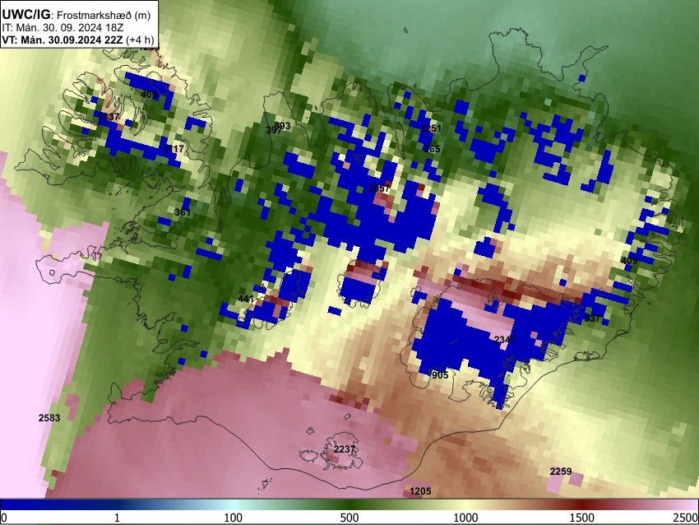Click the '1000' label on the color scale
This screenshot has height=525, width=699.
coord(465,518)
